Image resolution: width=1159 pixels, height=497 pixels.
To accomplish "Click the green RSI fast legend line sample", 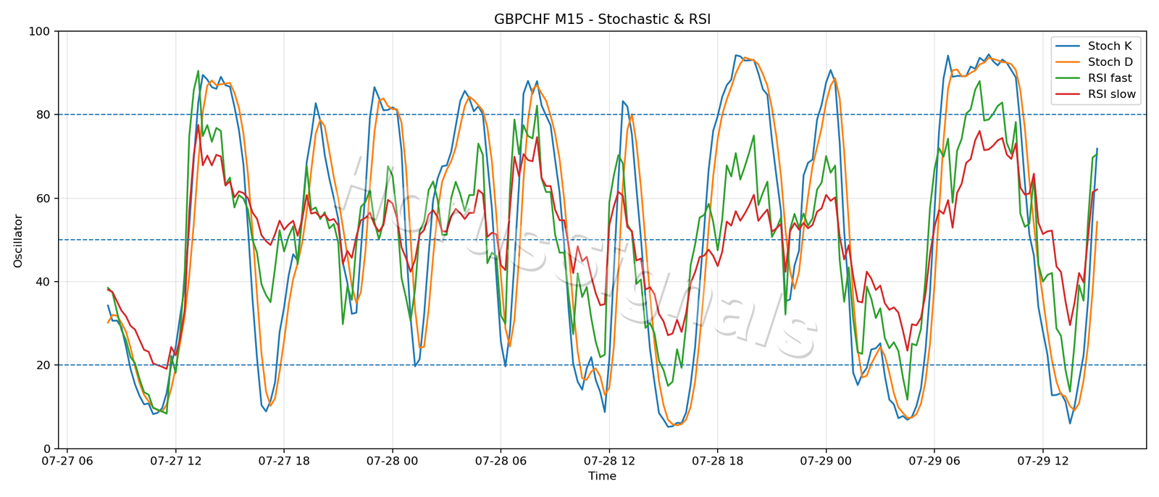I will coord(1068,78).
